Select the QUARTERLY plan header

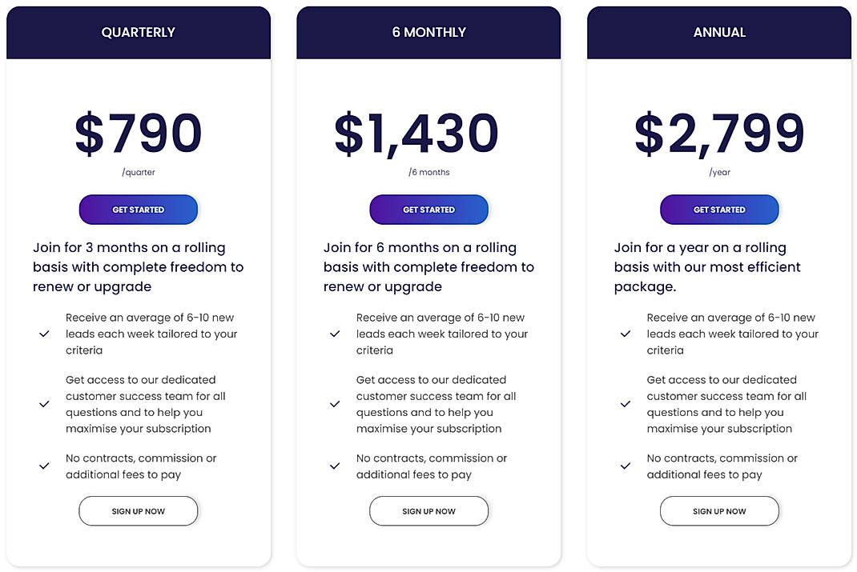tap(138, 32)
